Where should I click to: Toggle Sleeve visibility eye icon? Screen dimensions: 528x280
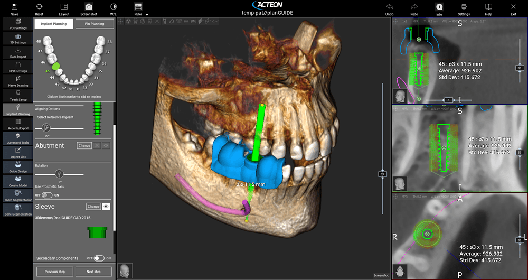tap(106, 207)
